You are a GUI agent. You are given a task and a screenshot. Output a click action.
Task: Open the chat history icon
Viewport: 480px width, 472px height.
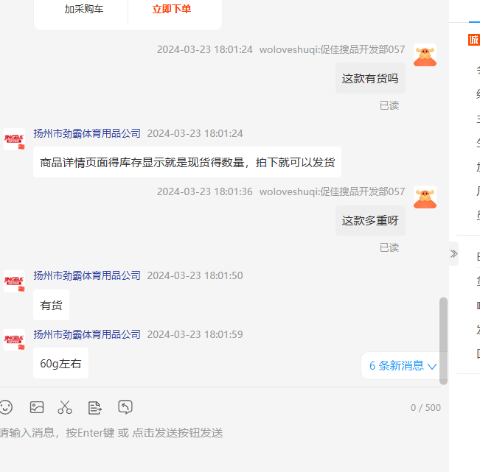coord(125,407)
